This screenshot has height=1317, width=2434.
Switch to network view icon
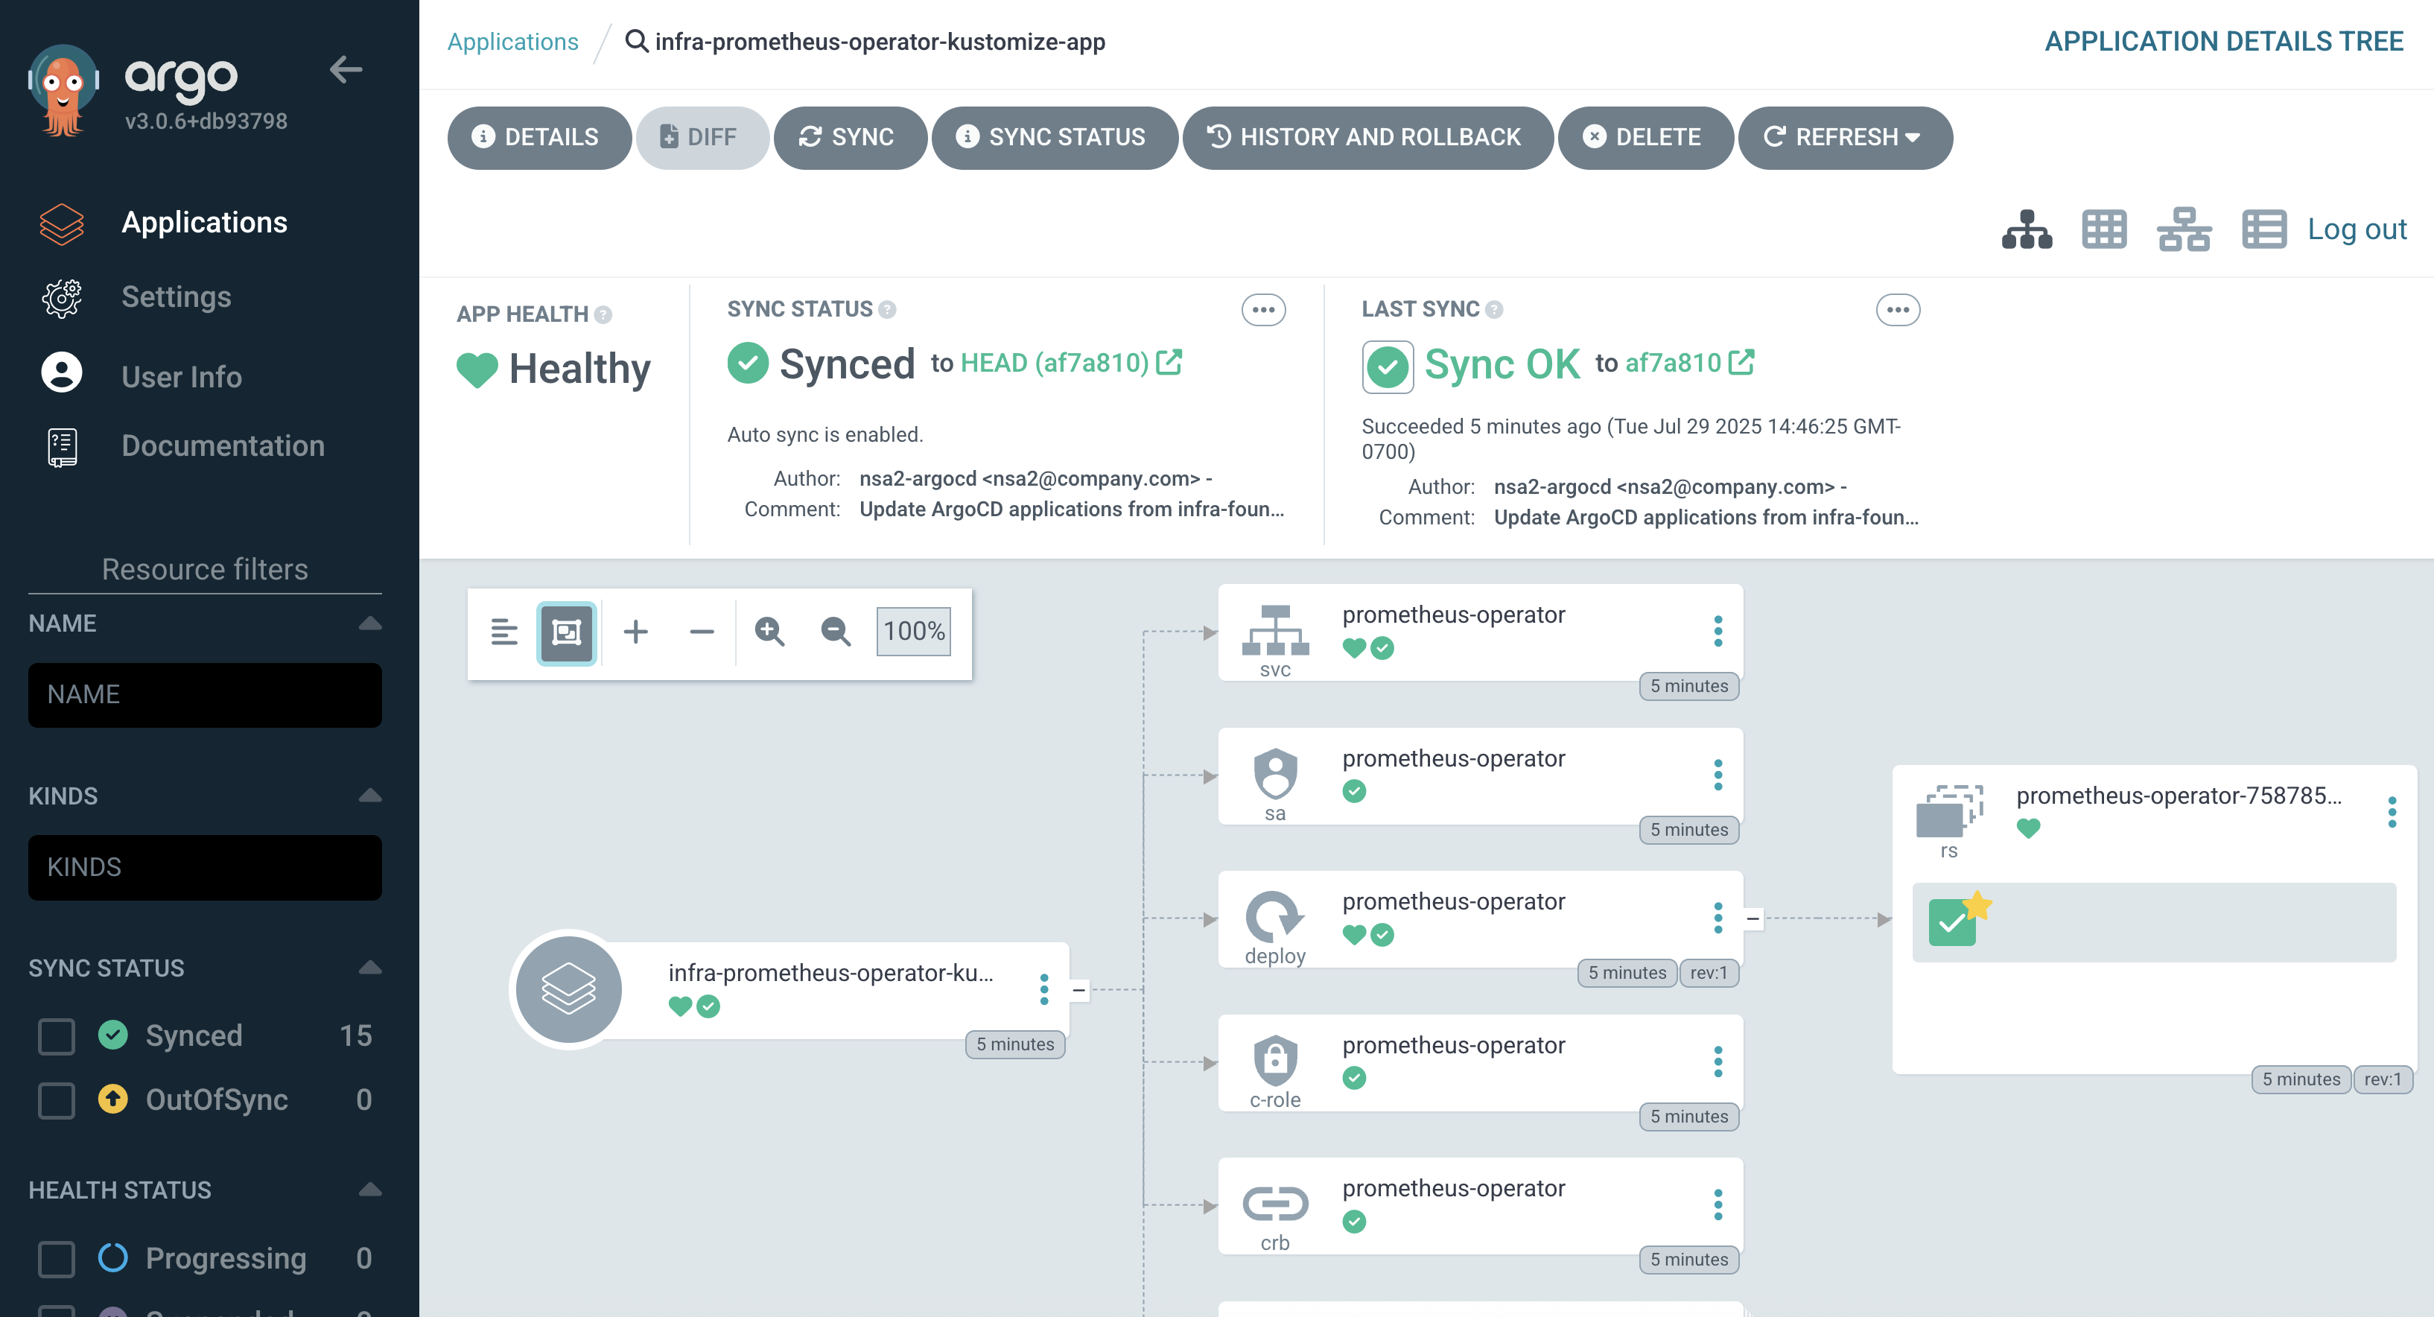click(2184, 229)
